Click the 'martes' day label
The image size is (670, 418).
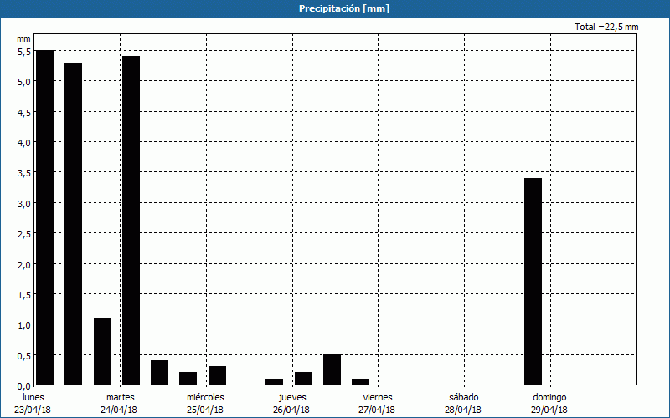click(121, 397)
